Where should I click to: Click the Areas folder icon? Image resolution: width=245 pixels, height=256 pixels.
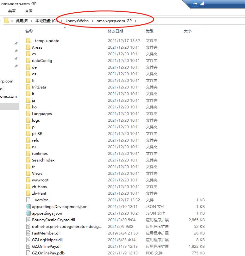pos(28,47)
